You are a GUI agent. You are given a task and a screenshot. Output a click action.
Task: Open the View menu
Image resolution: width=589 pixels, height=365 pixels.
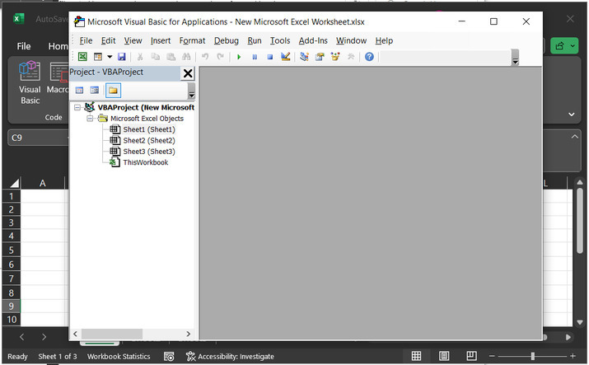click(133, 40)
